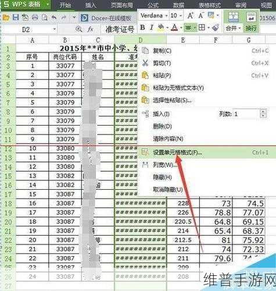Increase font size with A+ icon

pos(191,16)
